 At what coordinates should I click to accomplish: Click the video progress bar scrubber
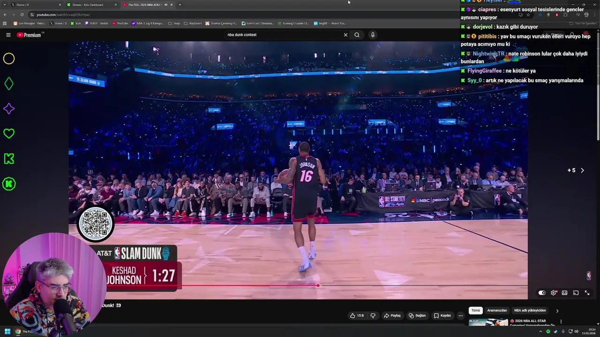(x=318, y=286)
